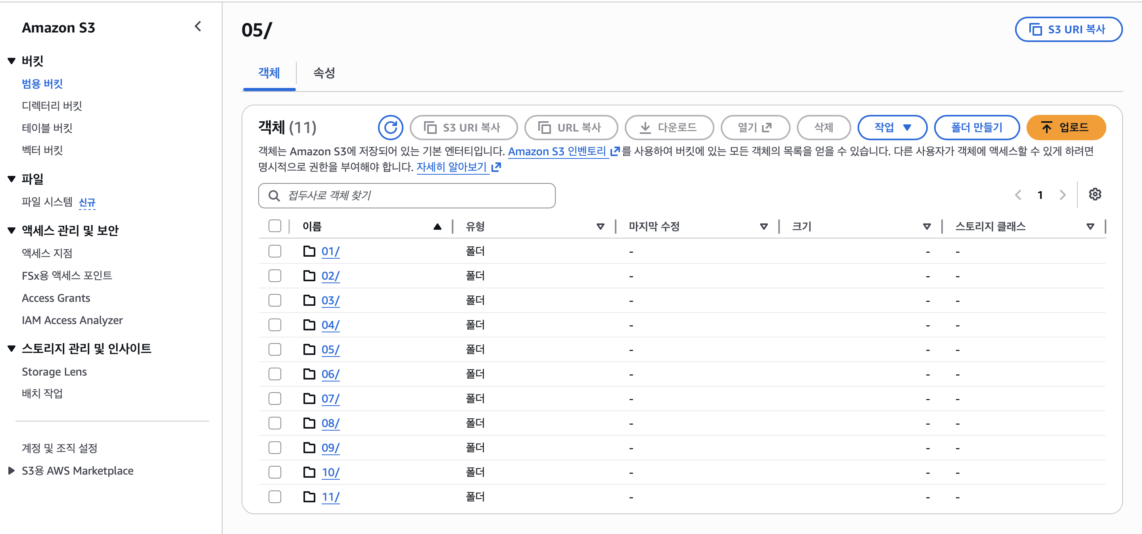Click the URL 복사 button

571,128
